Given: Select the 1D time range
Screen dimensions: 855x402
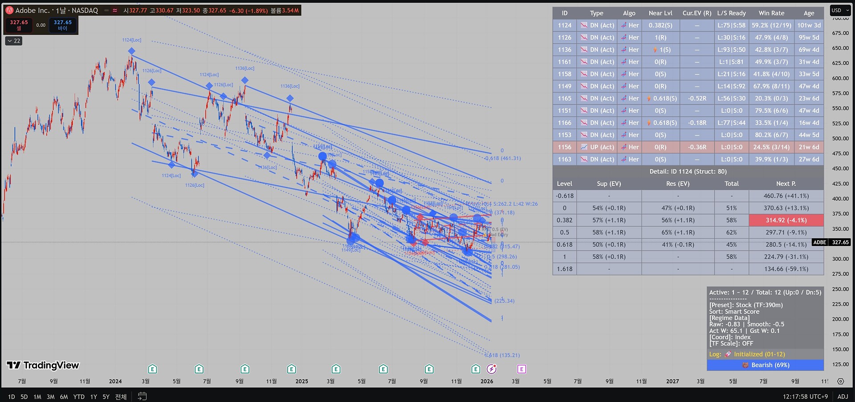Looking at the screenshot, I should pos(12,397).
